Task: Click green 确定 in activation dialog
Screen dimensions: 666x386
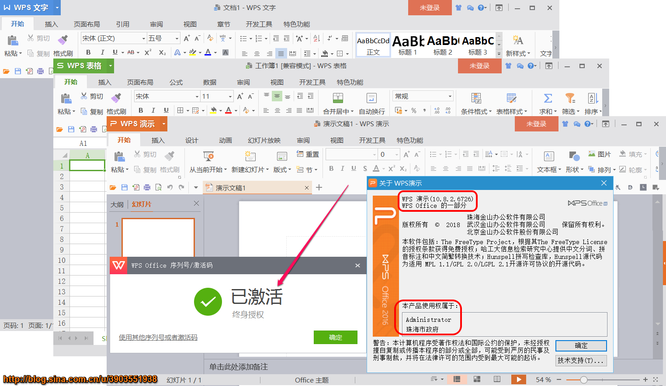Action: tap(335, 337)
